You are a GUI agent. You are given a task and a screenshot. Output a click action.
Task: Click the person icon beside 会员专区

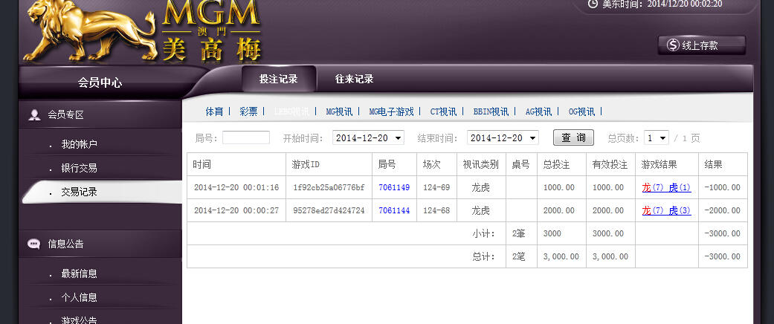pos(34,115)
